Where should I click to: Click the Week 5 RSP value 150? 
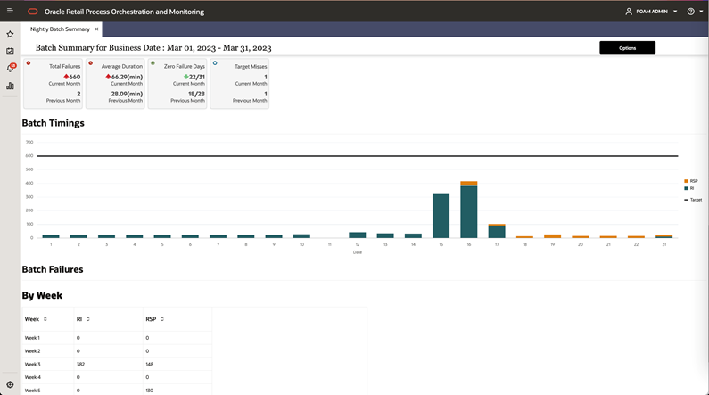pos(150,391)
